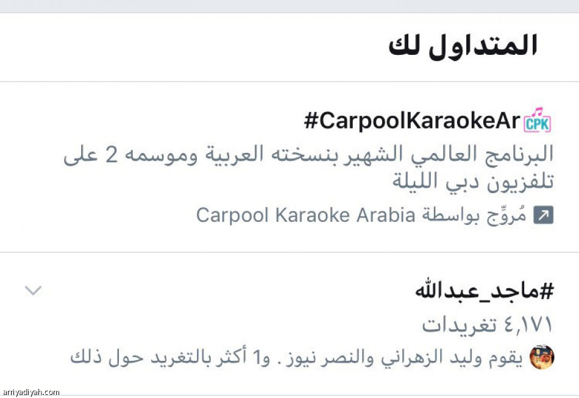Click the arriyadiyah.com watermark
Image resolution: width=579 pixels, height=398 pixels.
coord(30,393)
